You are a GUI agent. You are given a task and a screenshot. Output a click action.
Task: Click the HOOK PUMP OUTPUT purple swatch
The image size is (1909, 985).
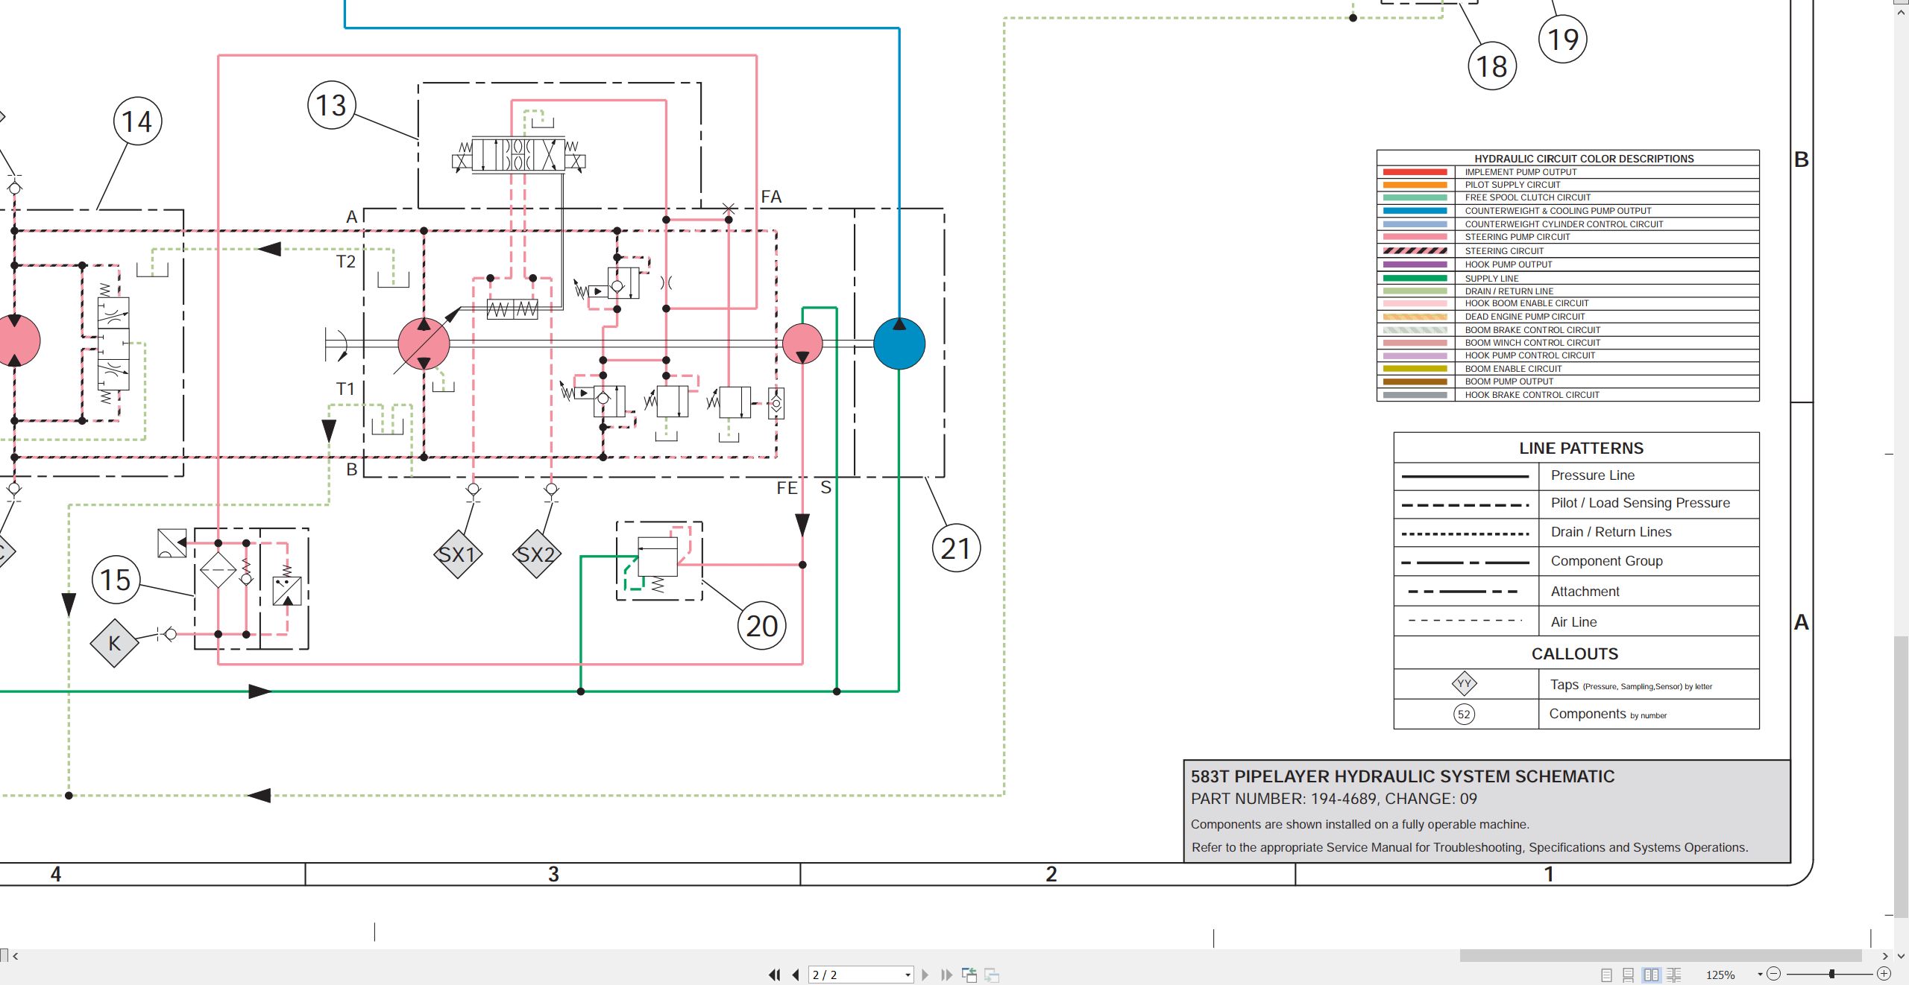click(1415, 265)
